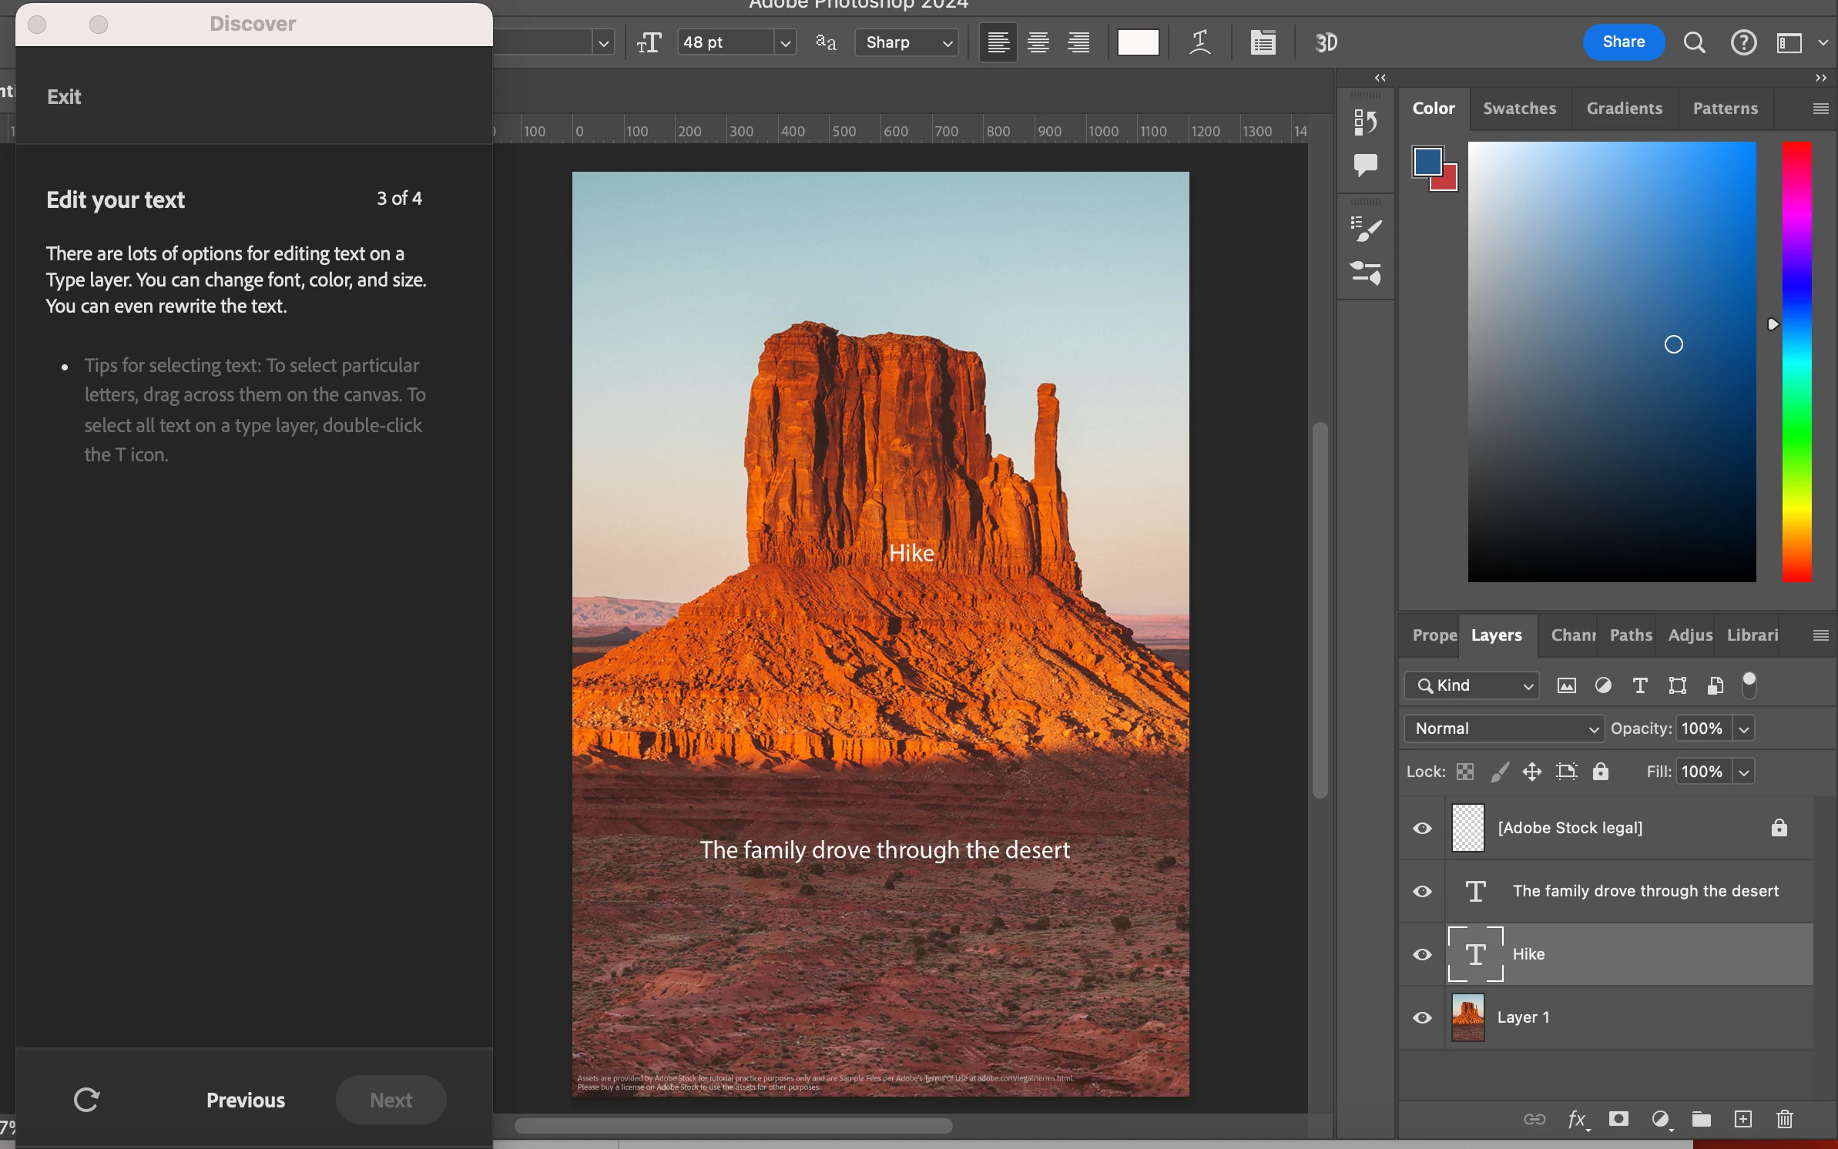Open the Search magnifier icon next to Share
1838x1149 pixels.
(1694, 42)
